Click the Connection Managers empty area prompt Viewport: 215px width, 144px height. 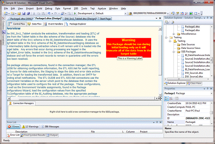(84, 112)
